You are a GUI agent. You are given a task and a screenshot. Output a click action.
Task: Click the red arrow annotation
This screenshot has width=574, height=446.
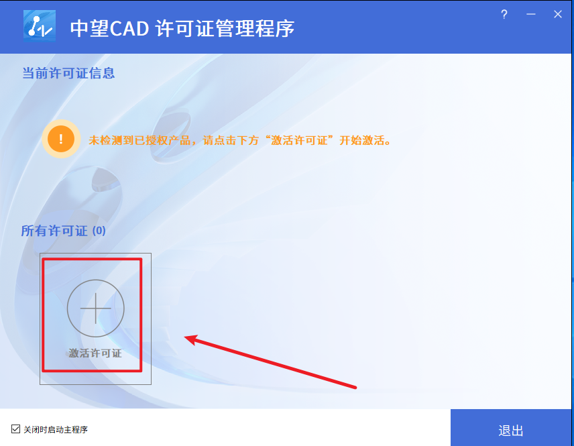click(270, 361)
